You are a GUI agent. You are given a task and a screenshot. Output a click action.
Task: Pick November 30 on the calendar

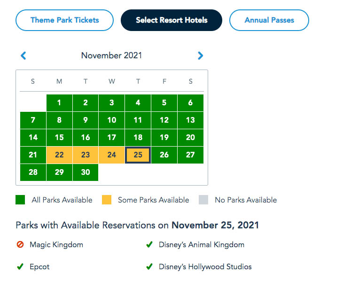tap(86, 172)
